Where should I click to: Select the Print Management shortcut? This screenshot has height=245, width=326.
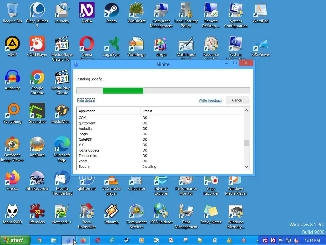coord(186,216)
